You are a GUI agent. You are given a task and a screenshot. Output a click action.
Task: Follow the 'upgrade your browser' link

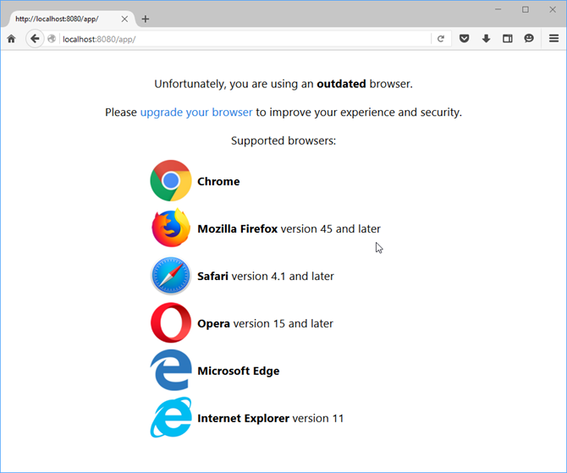(x=196, y=113)
